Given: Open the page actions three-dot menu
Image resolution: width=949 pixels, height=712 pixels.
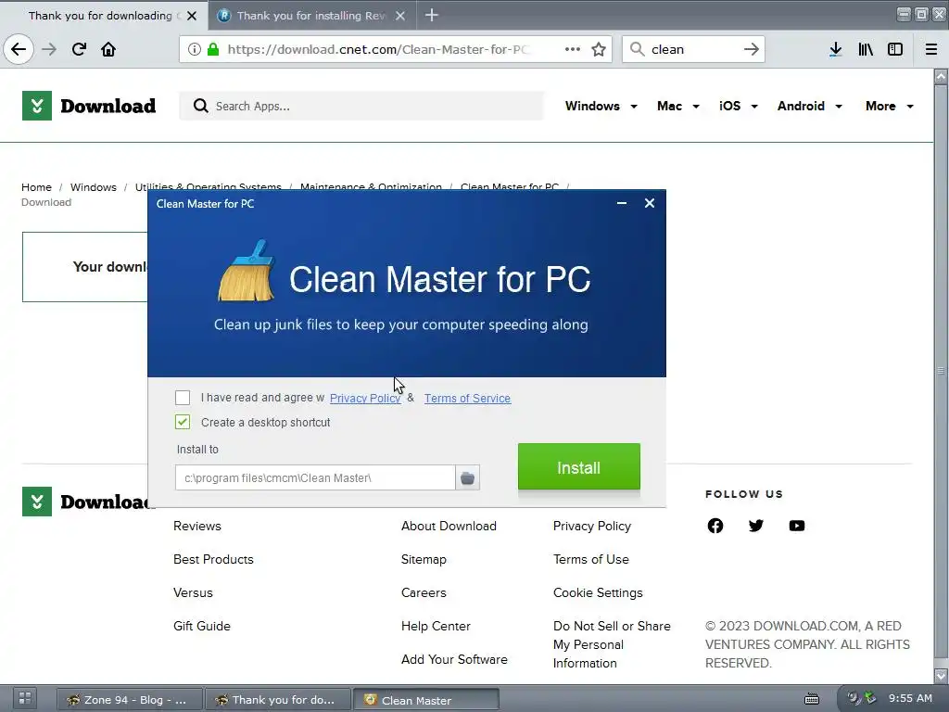Looking at the screenshot, I should (573, 49).
